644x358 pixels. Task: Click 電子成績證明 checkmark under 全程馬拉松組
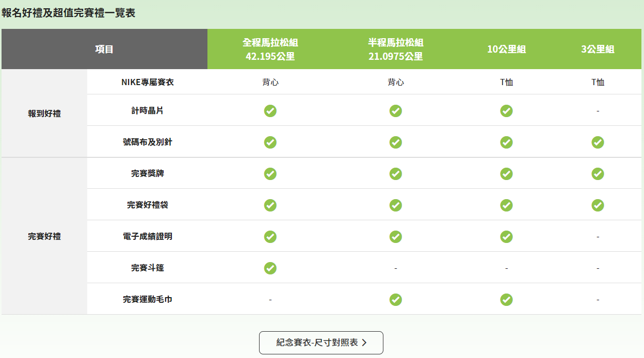(x=270, y=236)
